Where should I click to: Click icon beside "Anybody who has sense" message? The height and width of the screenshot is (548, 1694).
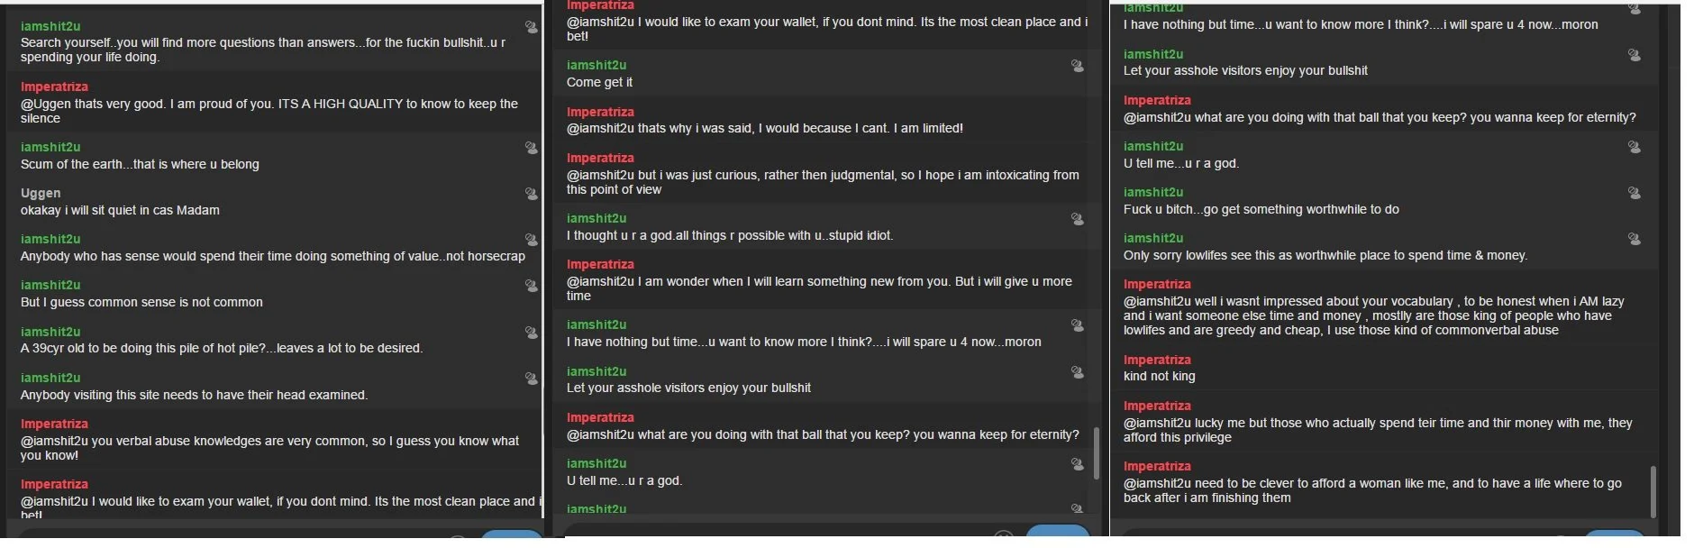tap(532, 240)
